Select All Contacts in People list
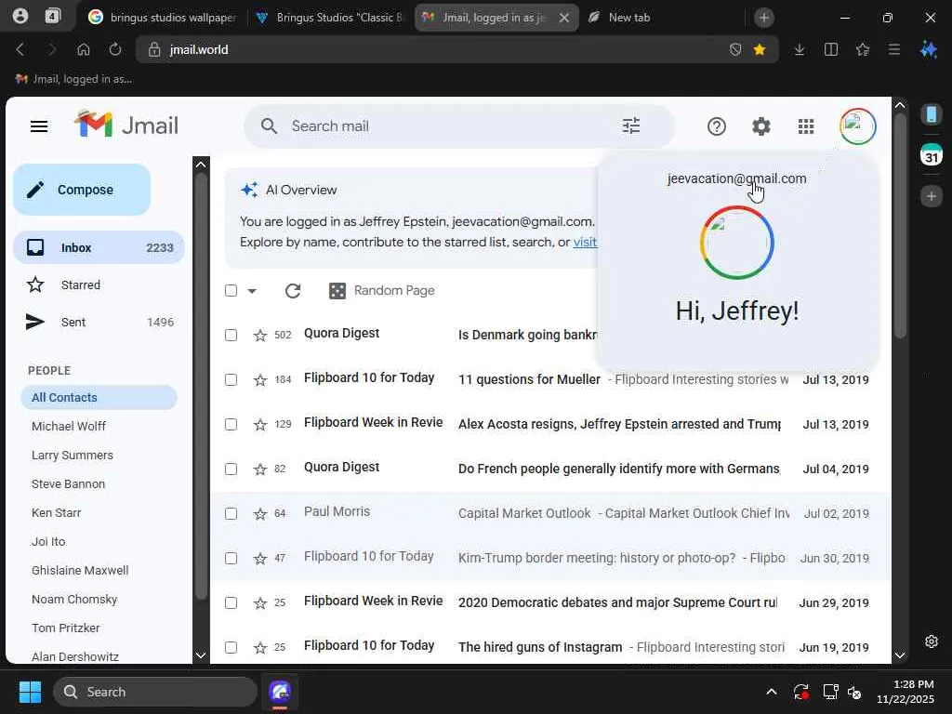Viewport: 952px width, 714px height. pos(99,398)
